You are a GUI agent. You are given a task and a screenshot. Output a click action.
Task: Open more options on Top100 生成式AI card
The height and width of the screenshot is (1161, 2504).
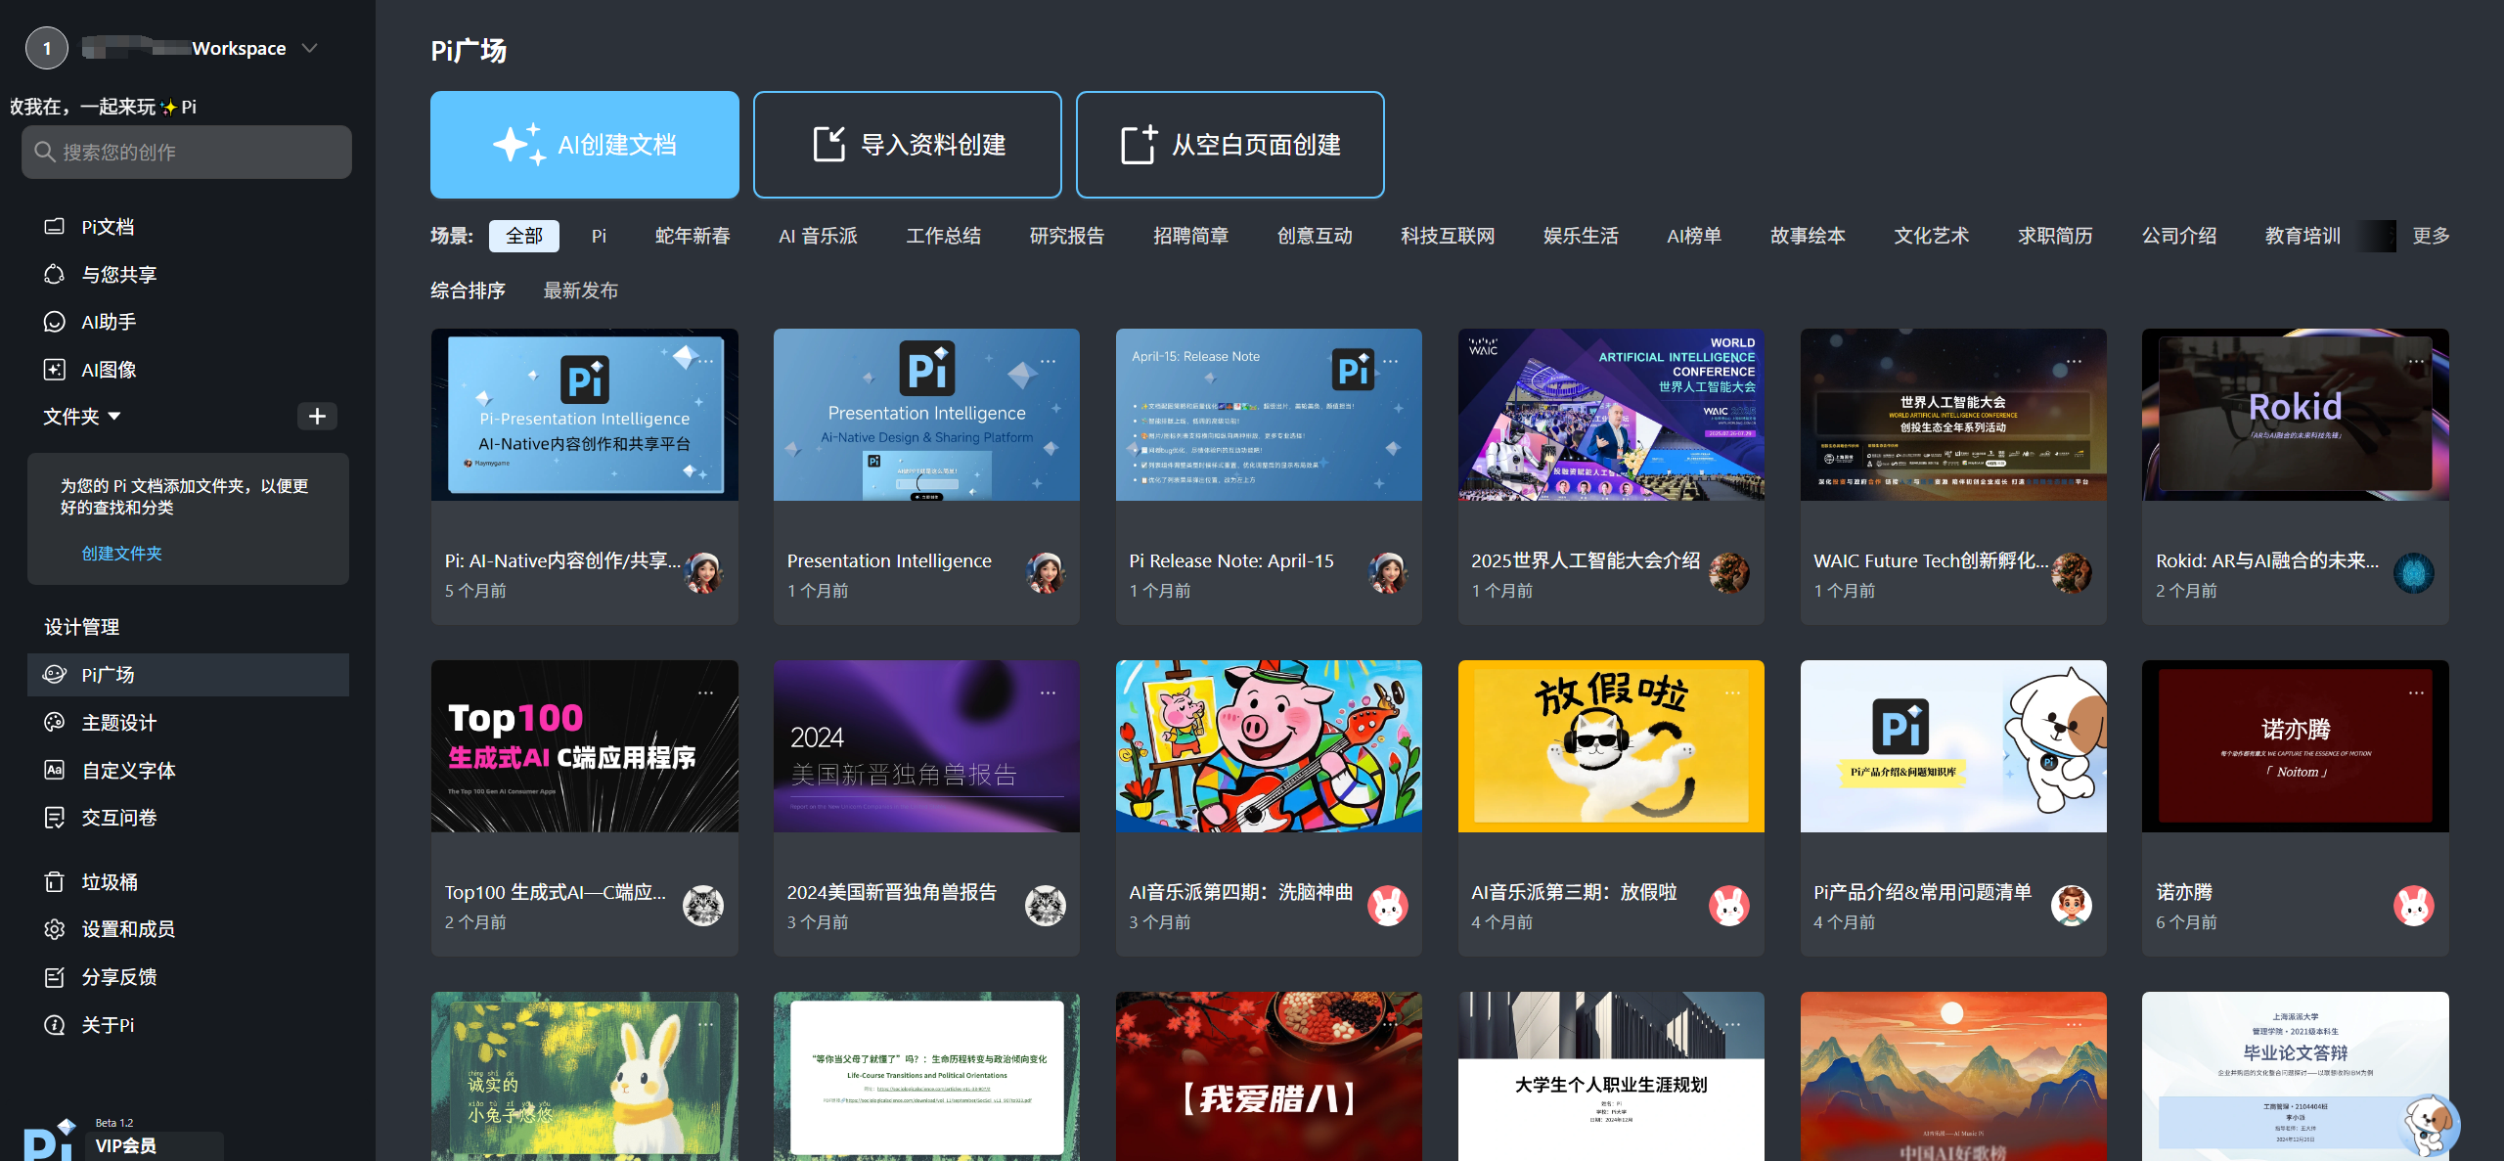pos(705,692)
